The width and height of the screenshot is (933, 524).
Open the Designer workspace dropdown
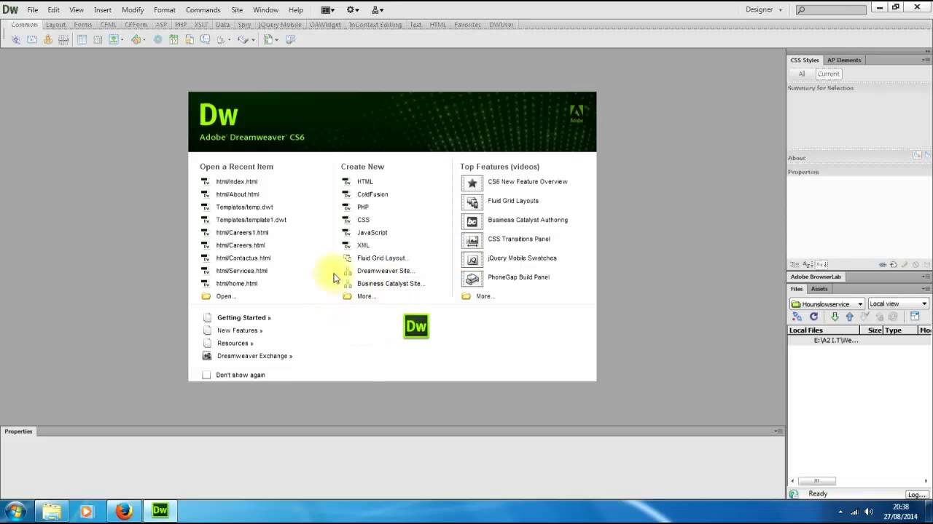point(763,9)
